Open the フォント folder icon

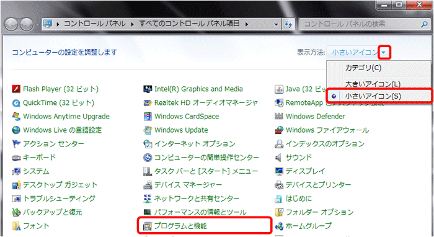16,226
